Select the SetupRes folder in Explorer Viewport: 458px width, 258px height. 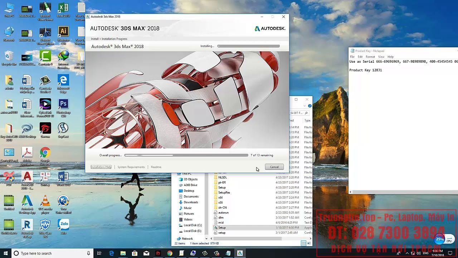pyautogui.click(x=224, y=192)
